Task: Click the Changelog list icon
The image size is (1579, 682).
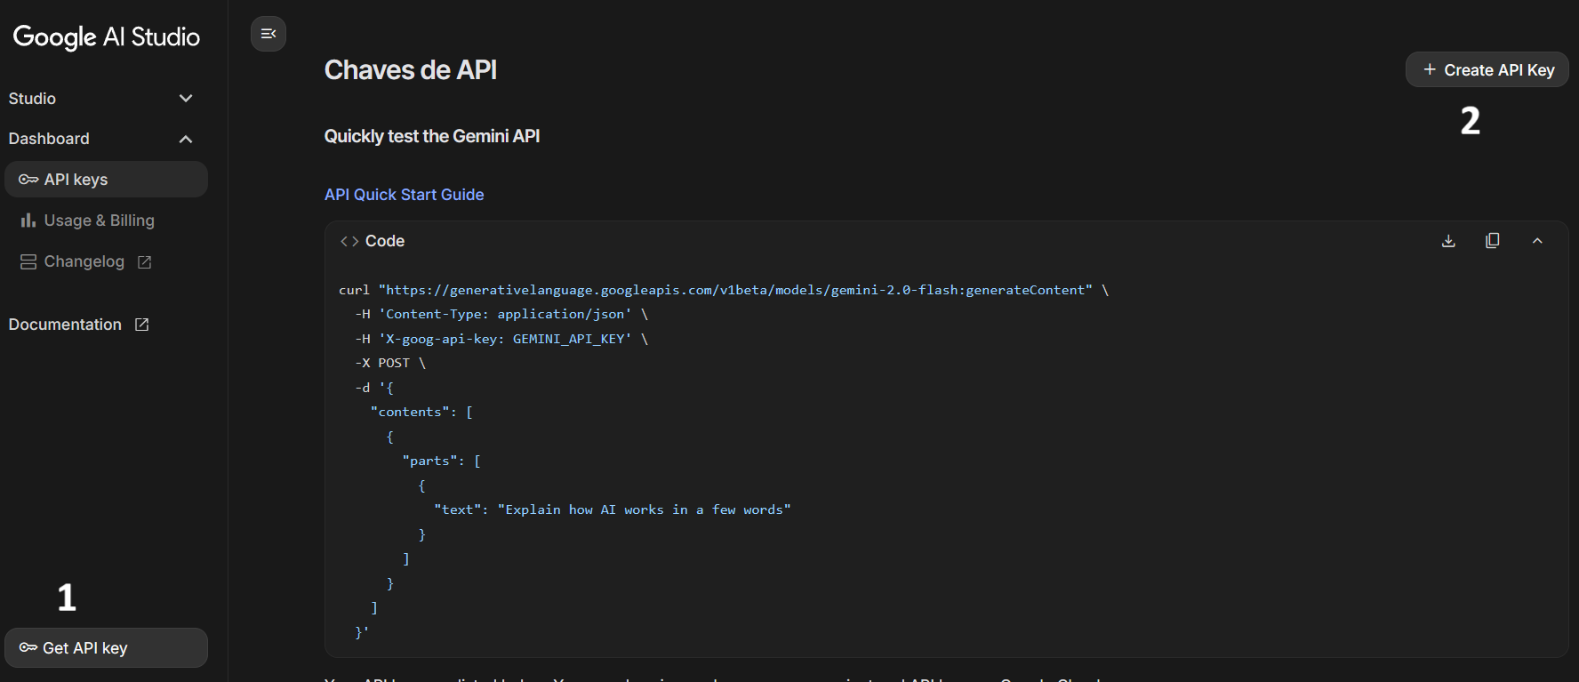Action: click(28, 261)
